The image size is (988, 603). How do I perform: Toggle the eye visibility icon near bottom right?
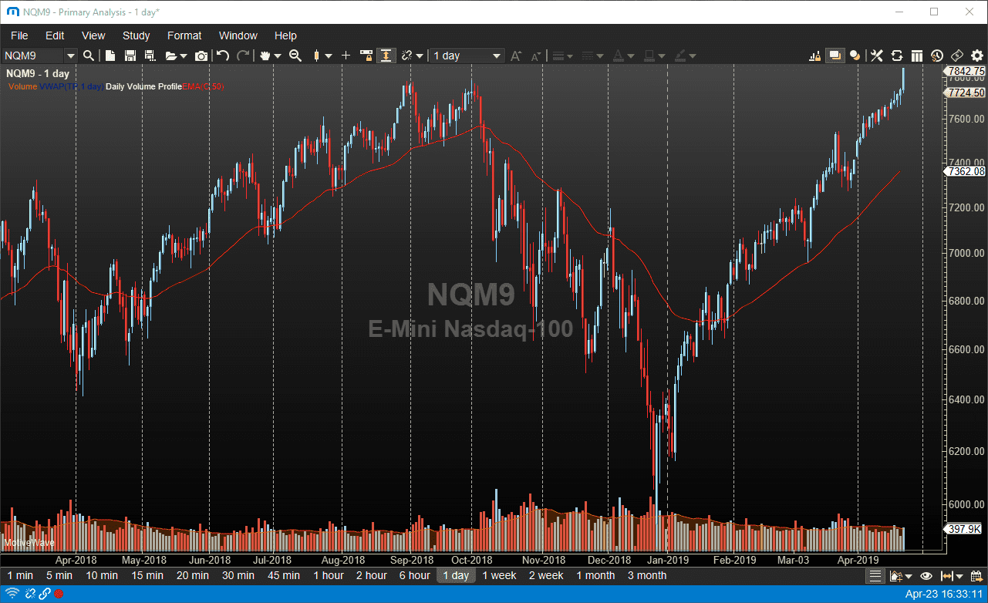(926, 576)
